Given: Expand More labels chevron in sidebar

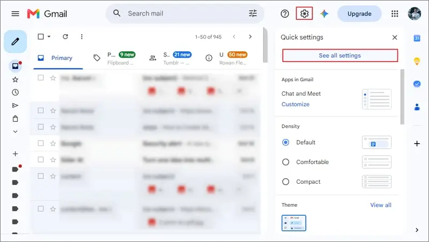Looking at the screenshot, I should (16, 131).
